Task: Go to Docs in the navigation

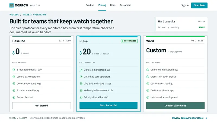Action: coord(113,5)
